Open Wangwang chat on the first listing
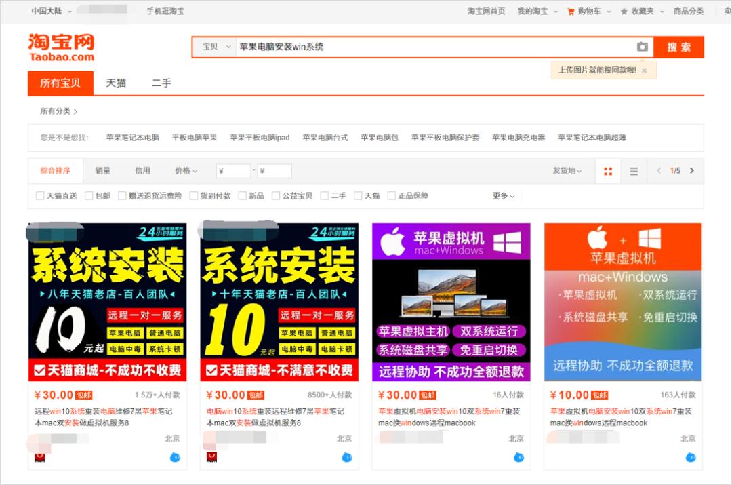Image resolution: width=732 pixels, height=485 pixels. tap(175, 458)
